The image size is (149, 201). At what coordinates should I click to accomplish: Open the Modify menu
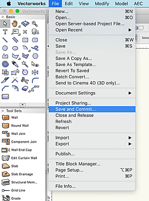tap(102, 4)
